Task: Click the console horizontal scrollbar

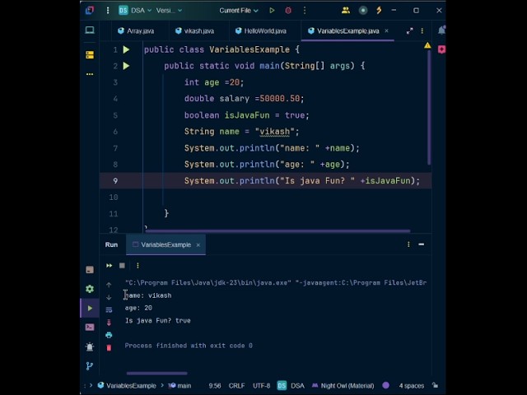Action: point(157,373)
